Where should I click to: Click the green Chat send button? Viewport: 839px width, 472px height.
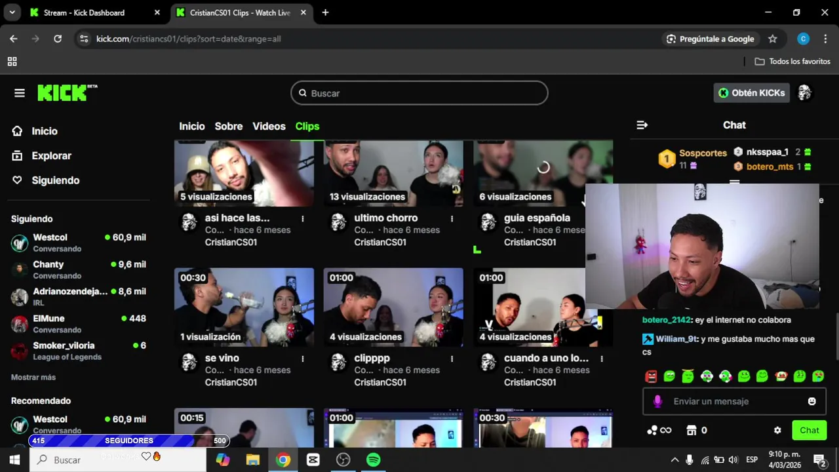coord(809,430)
